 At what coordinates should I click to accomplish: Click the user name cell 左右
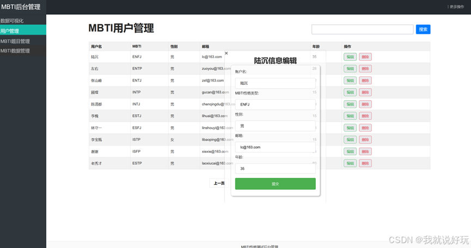pos(95,69)
